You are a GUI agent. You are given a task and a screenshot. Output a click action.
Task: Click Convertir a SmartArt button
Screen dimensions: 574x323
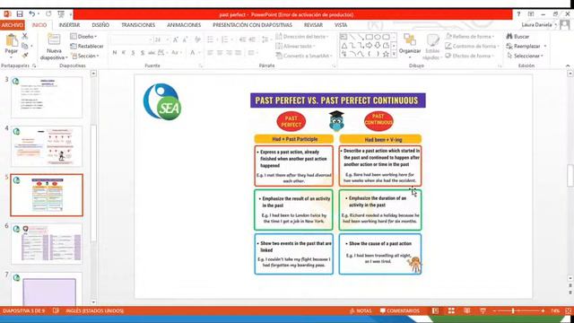[x=304, y=56]
